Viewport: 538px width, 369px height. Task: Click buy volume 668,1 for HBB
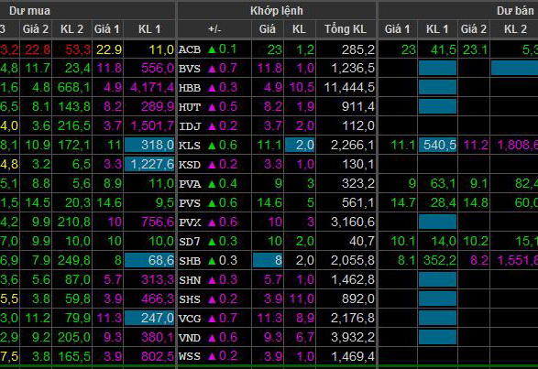click(x=73, y=88)
